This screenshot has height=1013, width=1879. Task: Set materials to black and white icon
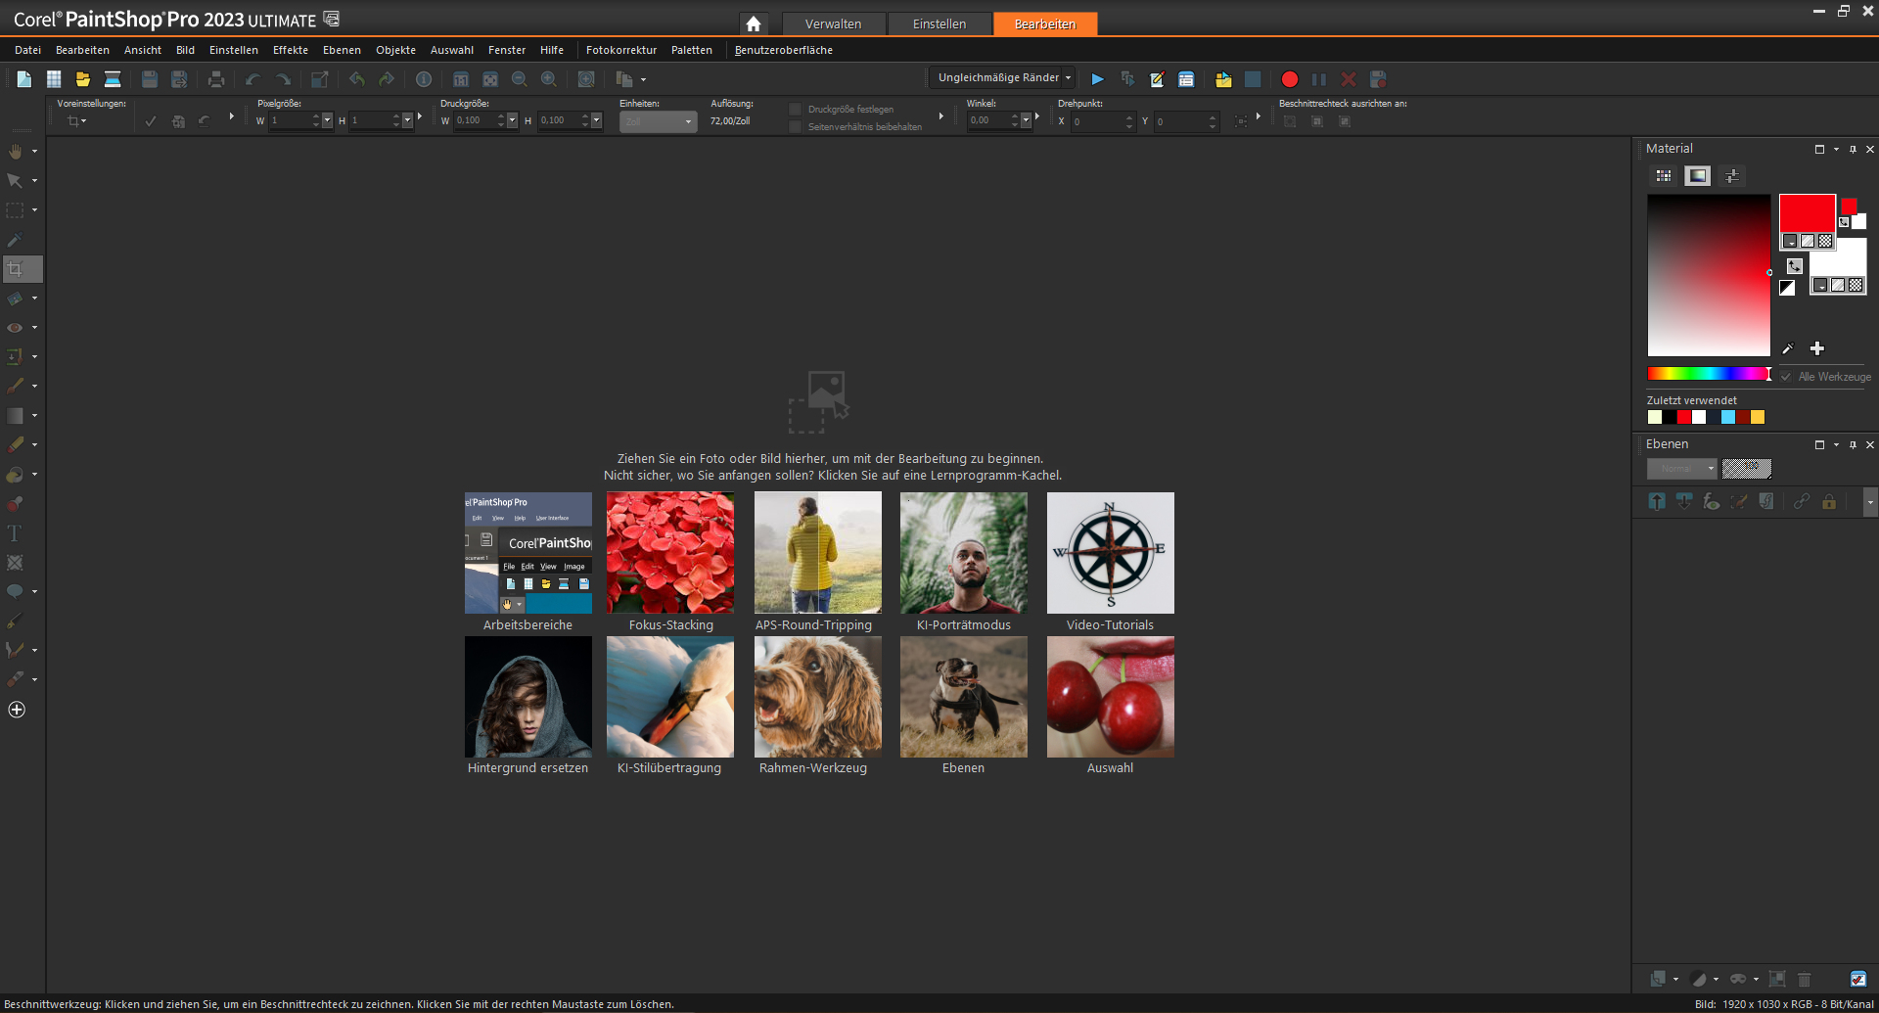click(1787, 288)
